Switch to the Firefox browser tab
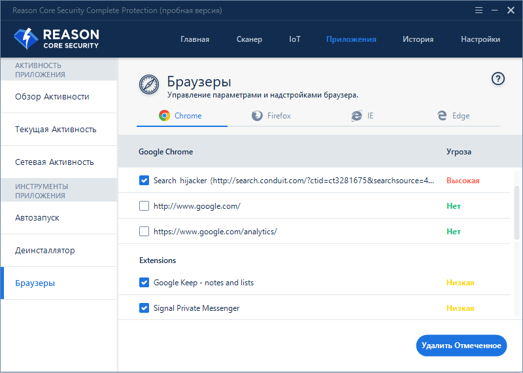This screenshot has width=523, height=373. [x=273, y=116]
